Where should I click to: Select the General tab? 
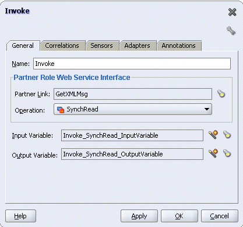pos(23,46)
